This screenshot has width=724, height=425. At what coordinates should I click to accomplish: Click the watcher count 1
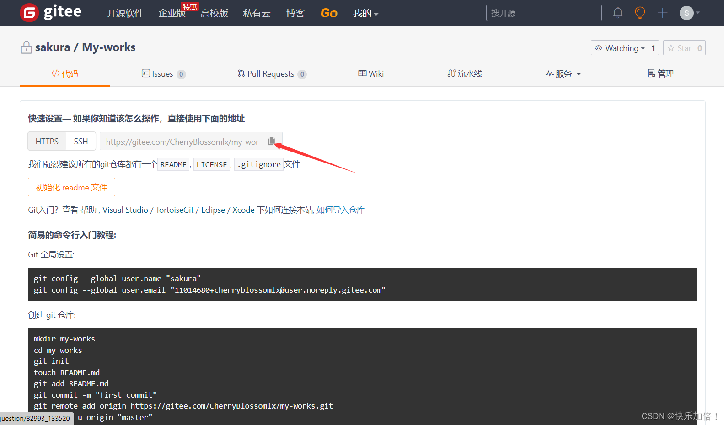(x=653, y=48)
